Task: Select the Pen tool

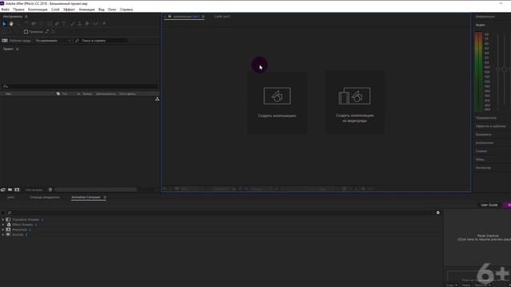Action: pyautogui.click(x=57, y=24)
